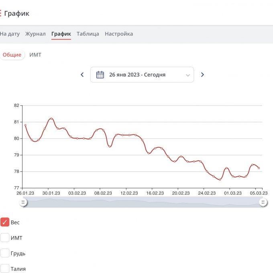Switch to the ИМТ chart group
The height and width of the screenshot is (273, 273).
click(x=35, y=55)
